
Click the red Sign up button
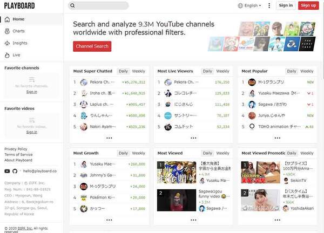308,5
